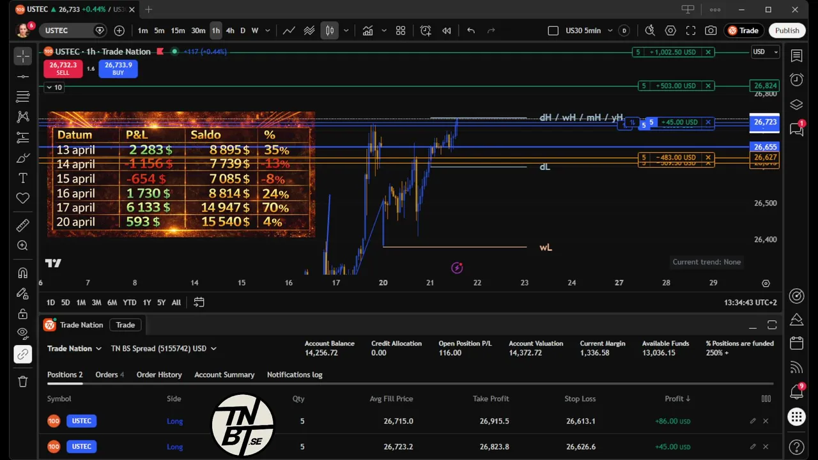Open the go to date calendar

pos(199,303)
